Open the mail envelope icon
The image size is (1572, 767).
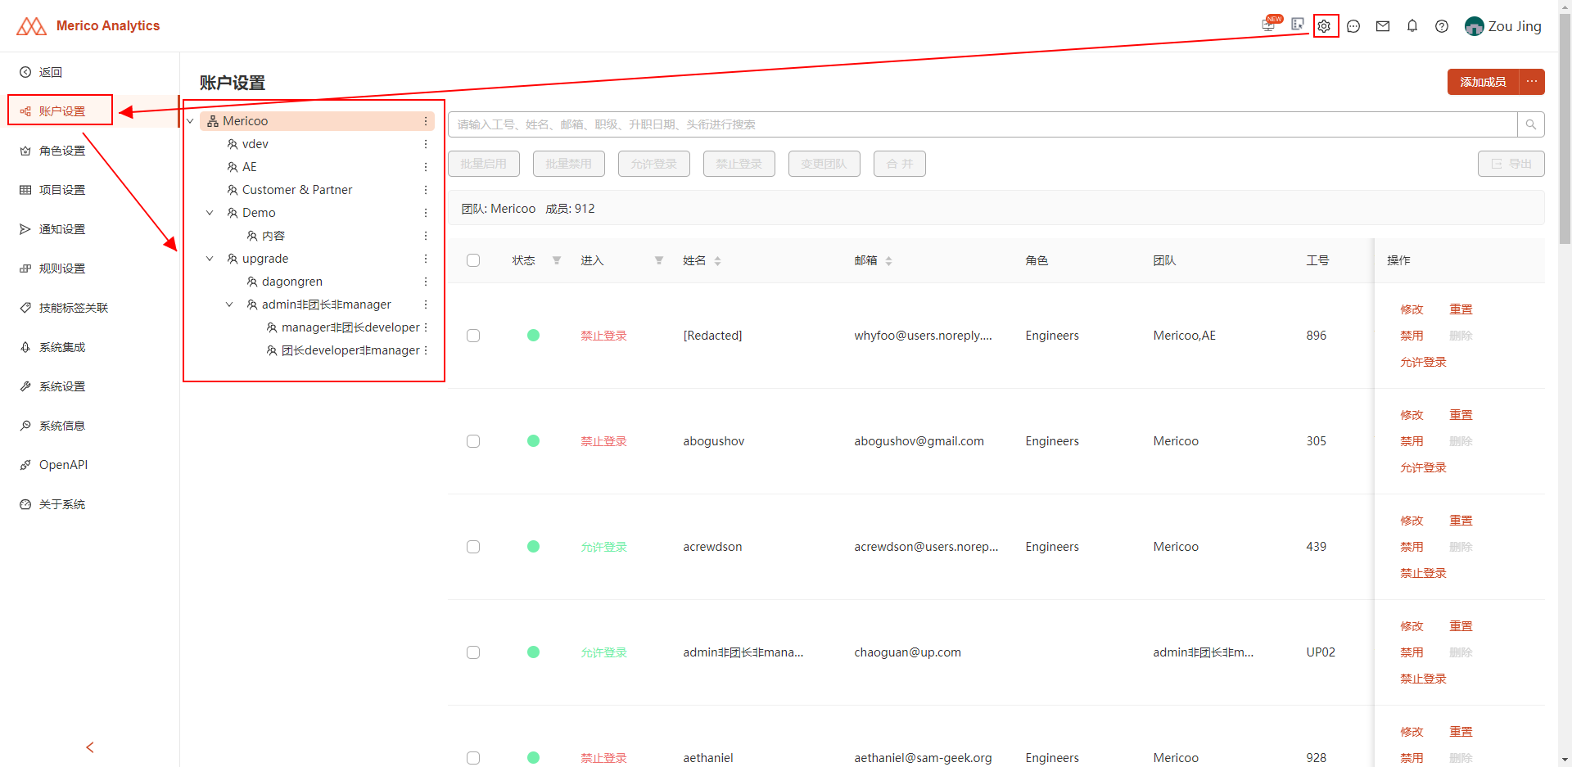[x=1383, y=26]
